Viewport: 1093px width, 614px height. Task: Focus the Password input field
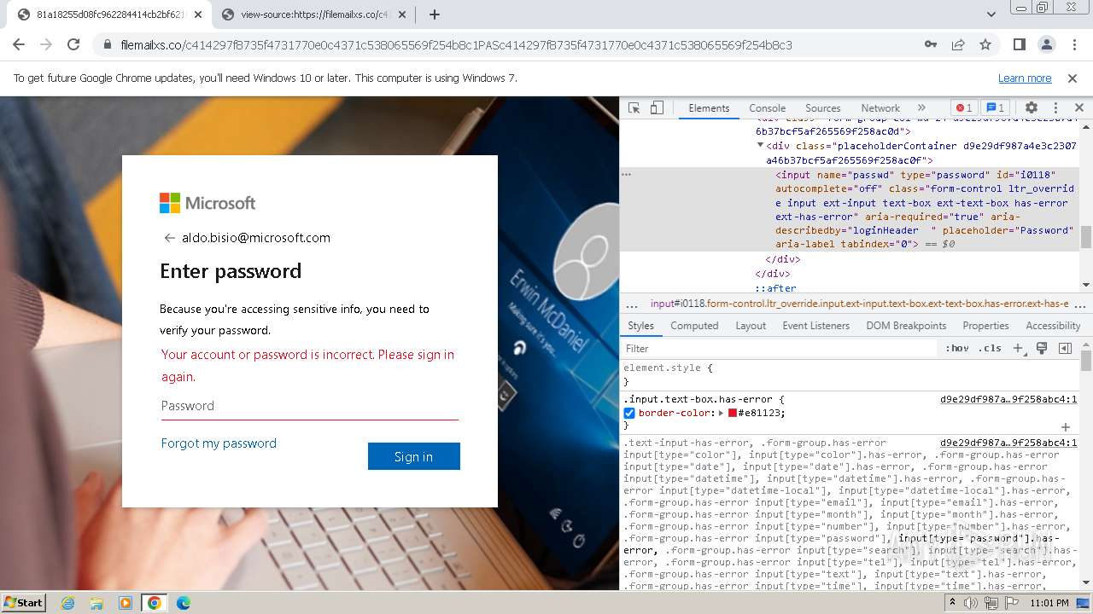[310, 406]
